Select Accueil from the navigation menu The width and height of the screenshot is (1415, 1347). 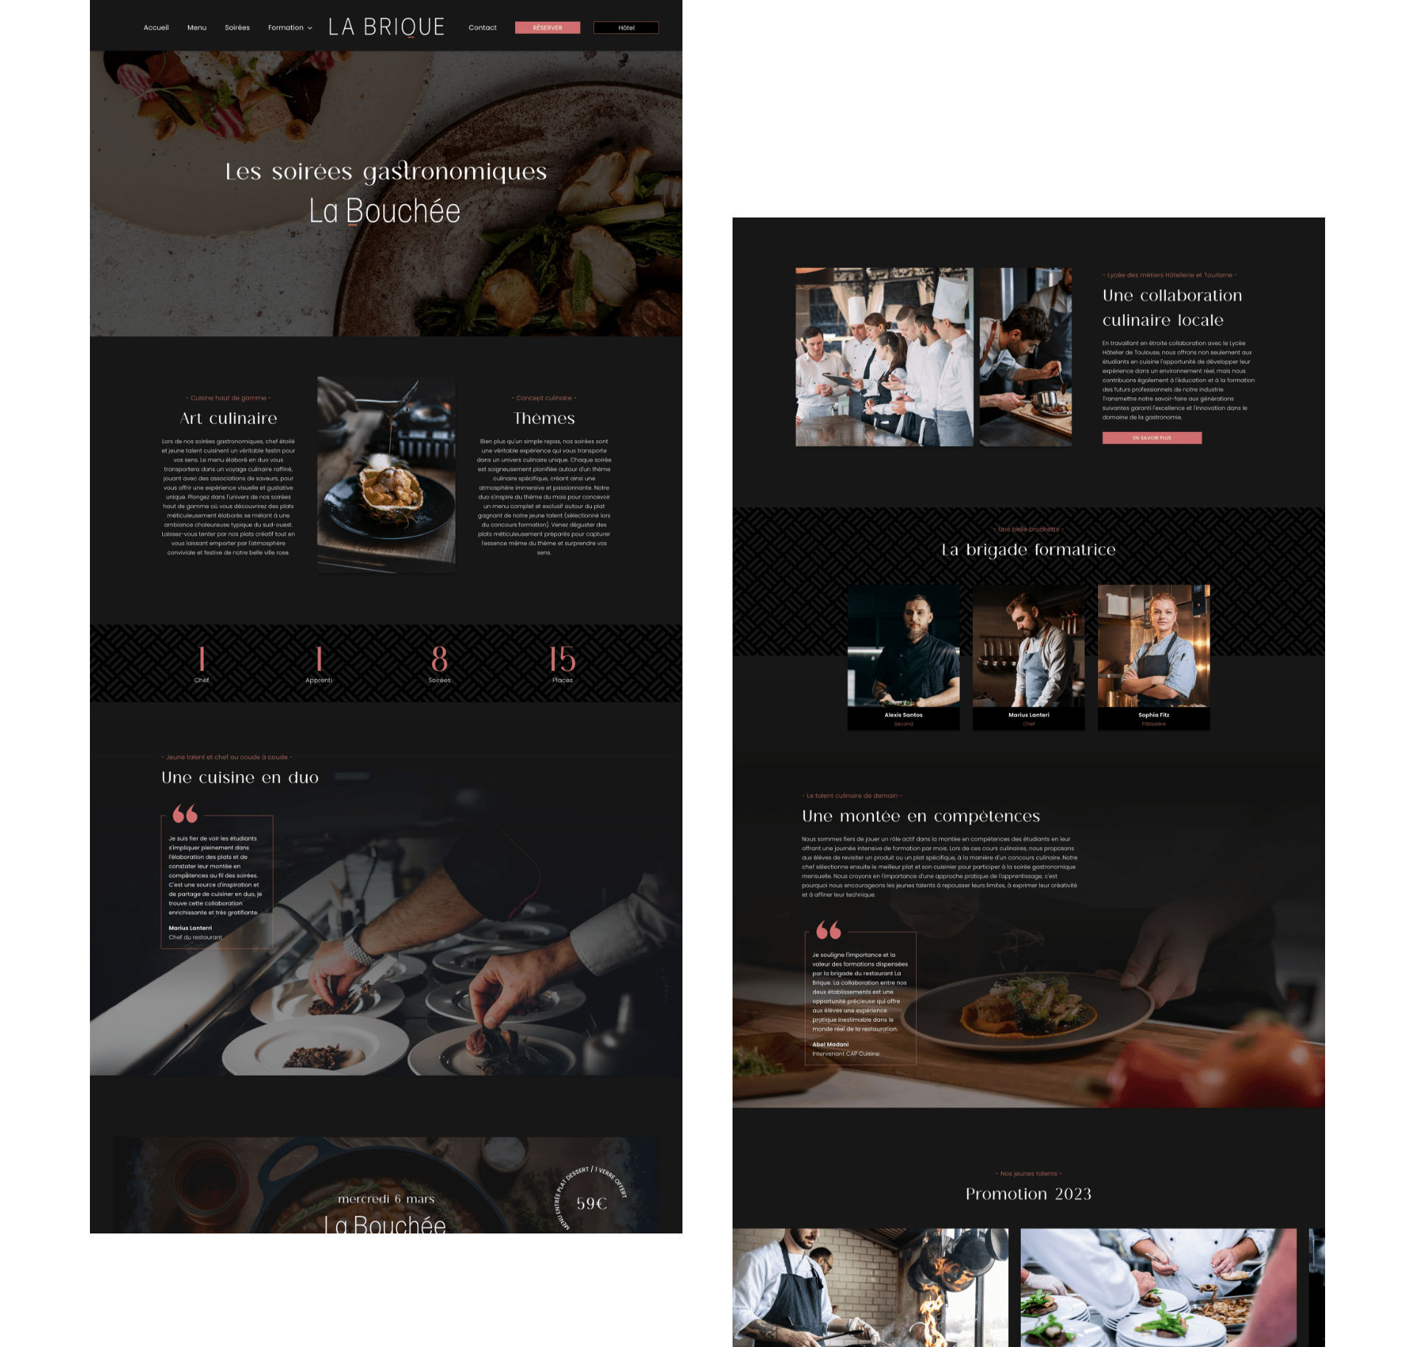pos(156,27)
